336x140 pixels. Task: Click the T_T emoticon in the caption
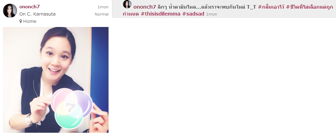251,7
